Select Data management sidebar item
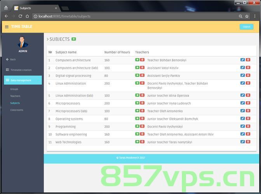 [23, 80]
